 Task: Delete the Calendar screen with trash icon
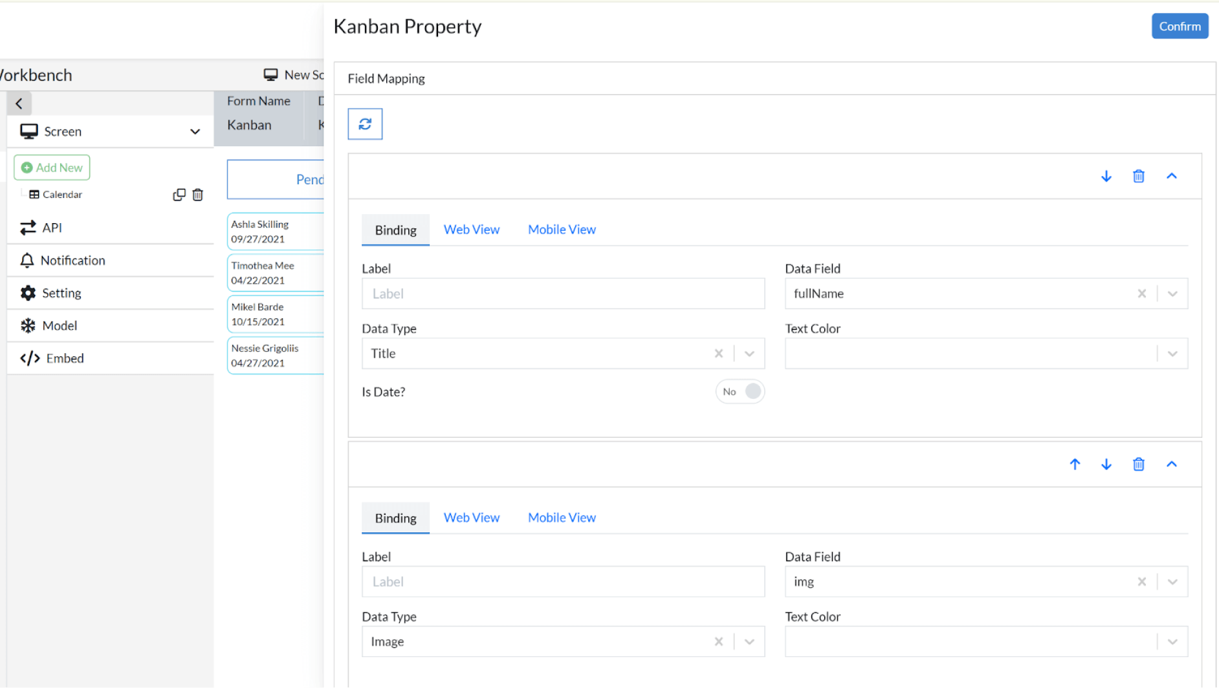tap(198, 195)
